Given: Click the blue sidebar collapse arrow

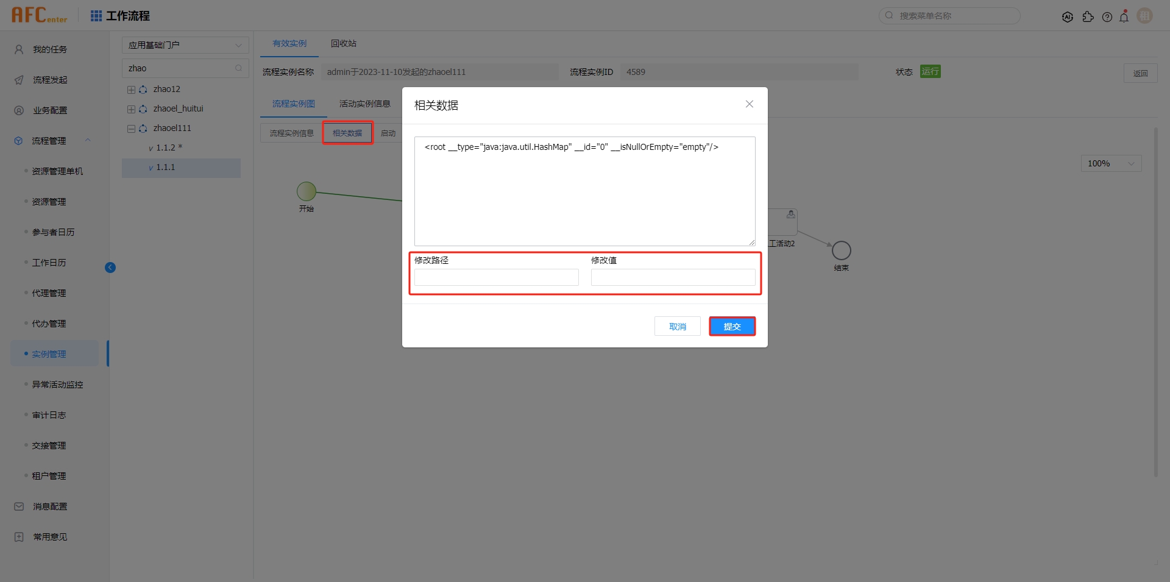Looking at the screenshot, I should tap(110, 268).
